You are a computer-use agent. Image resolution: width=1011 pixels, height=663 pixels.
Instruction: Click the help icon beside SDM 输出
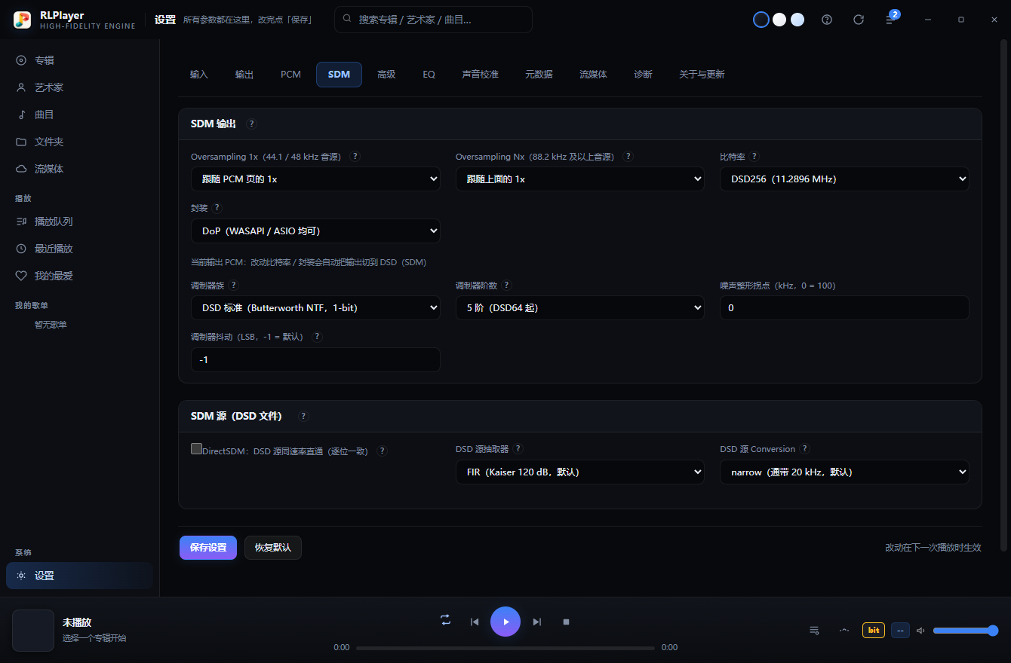251,124
